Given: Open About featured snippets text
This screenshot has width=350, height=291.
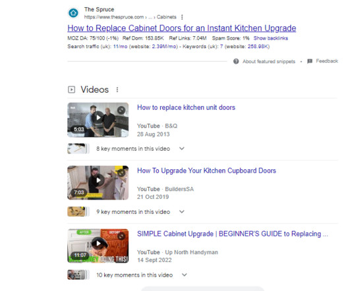Looking at the screenshot, I should pyautogui.click(x=269, y=61).
